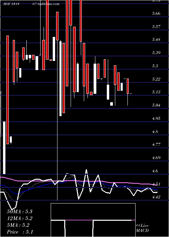Viewport: 169px width, 237px height.
Task: Click the <<Live MACD label
Action: pos(142,228)
